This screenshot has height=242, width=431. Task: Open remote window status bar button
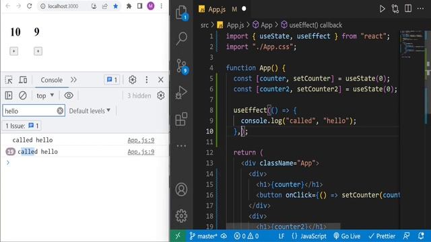178,236
